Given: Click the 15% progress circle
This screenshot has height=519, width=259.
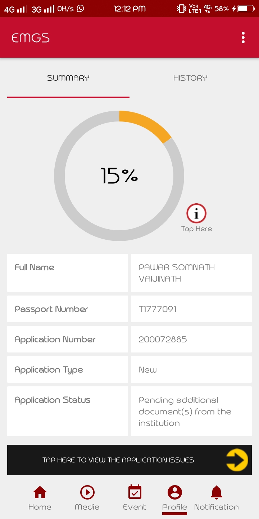Looking at the screenshot, I should click(119, 176).
